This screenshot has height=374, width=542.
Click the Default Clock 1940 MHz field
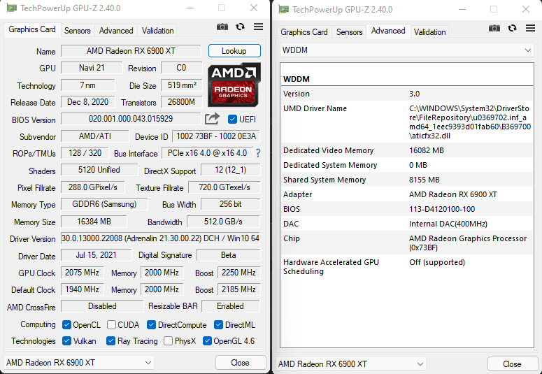pyautogui.click(x=83, y=289)
